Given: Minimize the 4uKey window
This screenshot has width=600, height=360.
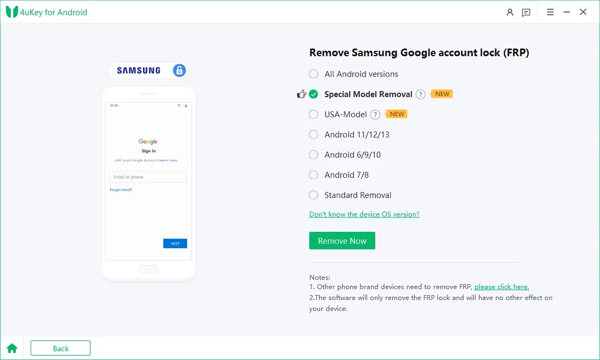Looking at the screenshot, I should pyautogui.click(x=567, y=12).
